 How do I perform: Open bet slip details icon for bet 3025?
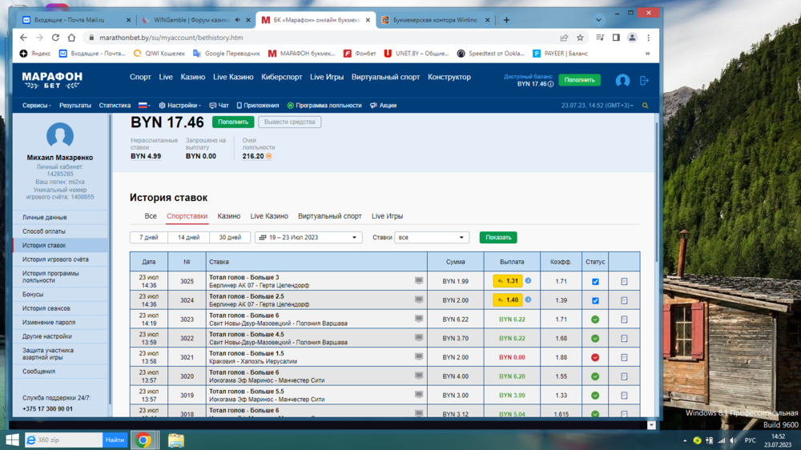[x=624, y=282]
